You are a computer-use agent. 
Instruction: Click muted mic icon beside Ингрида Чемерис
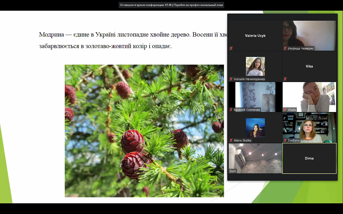(x=285, y=49)
